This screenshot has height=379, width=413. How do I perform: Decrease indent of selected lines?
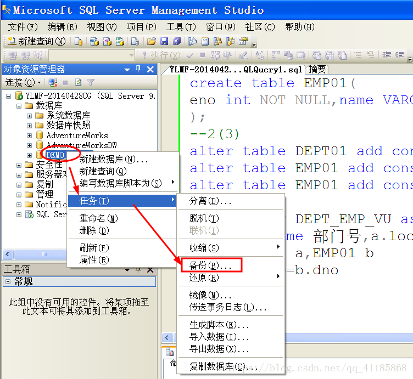(387, 55)
